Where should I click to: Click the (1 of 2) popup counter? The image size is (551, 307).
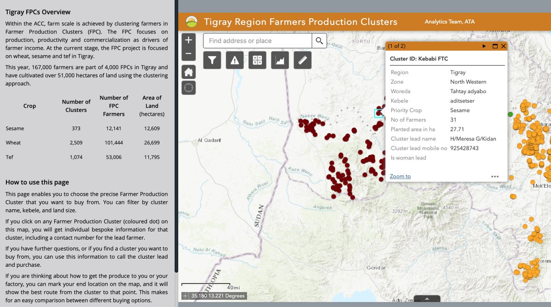click(x=397, y=46)
